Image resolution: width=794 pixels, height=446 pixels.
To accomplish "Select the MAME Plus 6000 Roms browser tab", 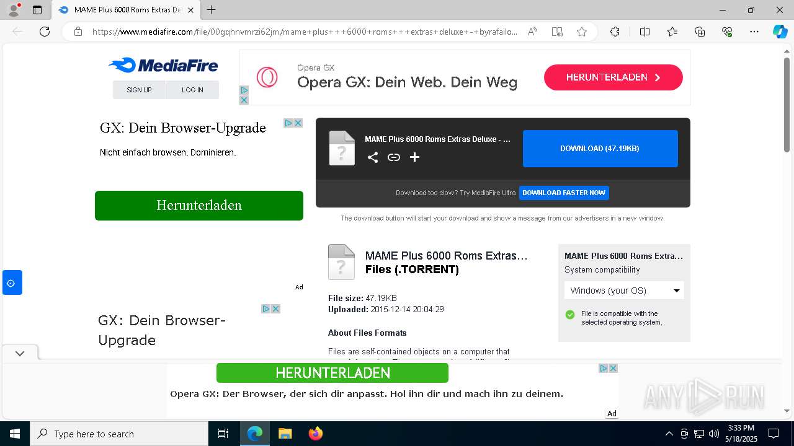I will (126, 10).
